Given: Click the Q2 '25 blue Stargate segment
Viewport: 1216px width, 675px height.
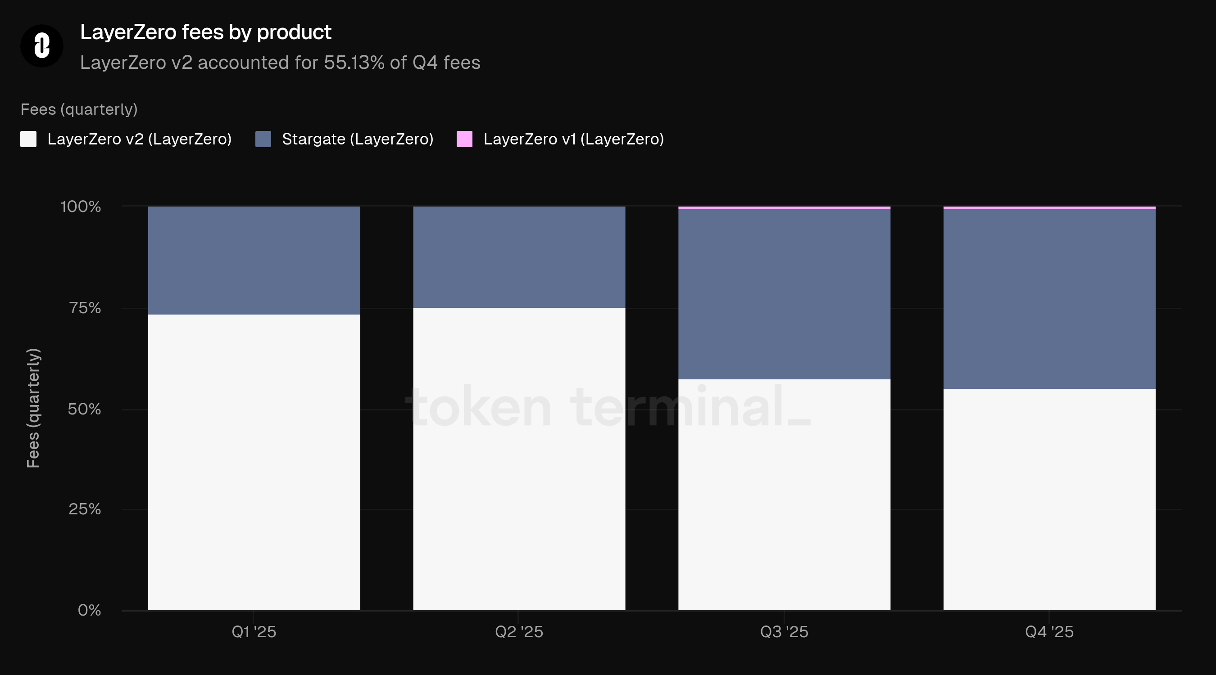Looking at the screenshot, I should coord(519,257).
